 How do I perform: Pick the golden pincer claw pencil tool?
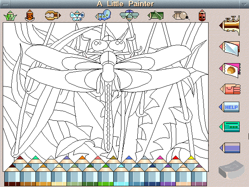tap(53, 16)
